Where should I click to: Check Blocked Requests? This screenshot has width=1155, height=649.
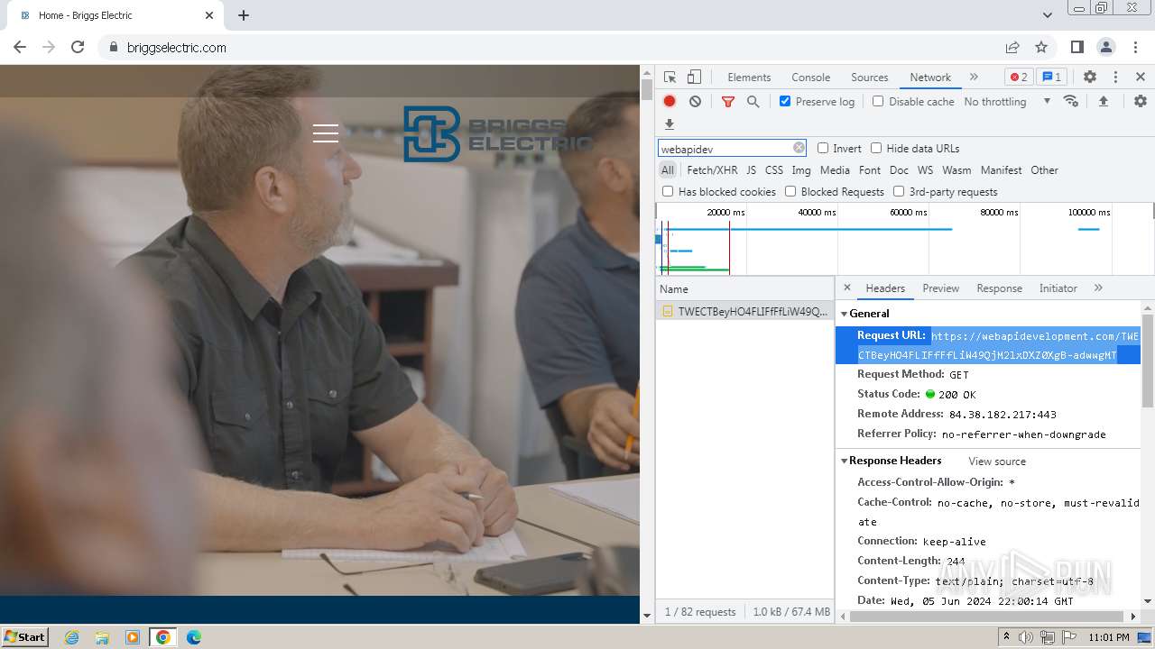tap(790, 191)
